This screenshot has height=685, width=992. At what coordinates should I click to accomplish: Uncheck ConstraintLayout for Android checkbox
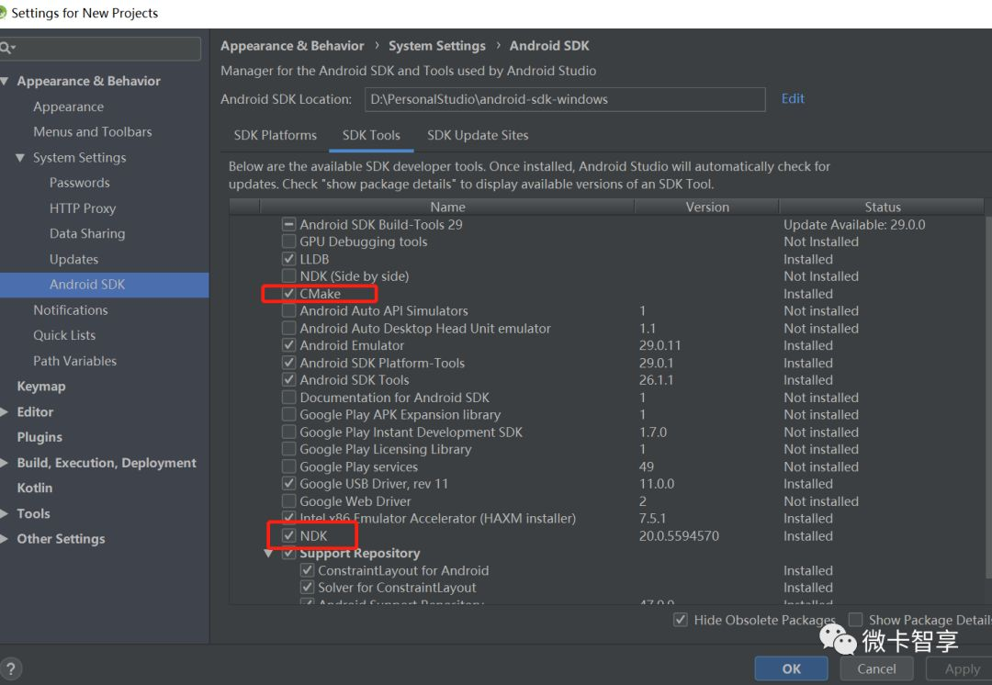pyautogui.click(x=308, y=570)
